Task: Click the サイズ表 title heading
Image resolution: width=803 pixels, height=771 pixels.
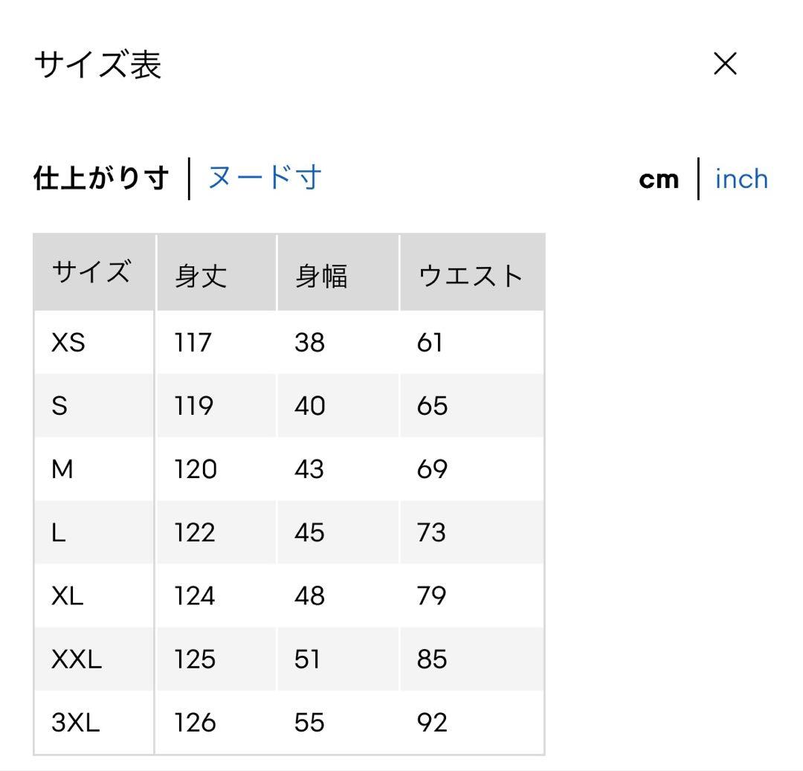Action: pos(98,65)
